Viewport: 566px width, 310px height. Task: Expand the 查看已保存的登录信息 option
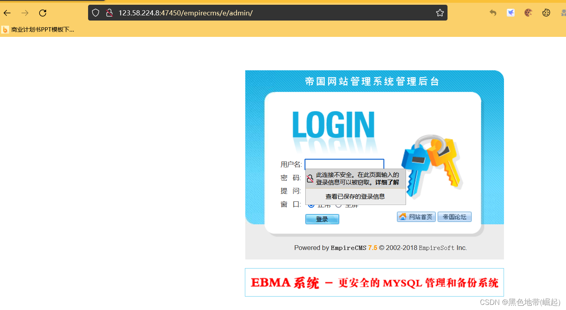coord(355,196)
